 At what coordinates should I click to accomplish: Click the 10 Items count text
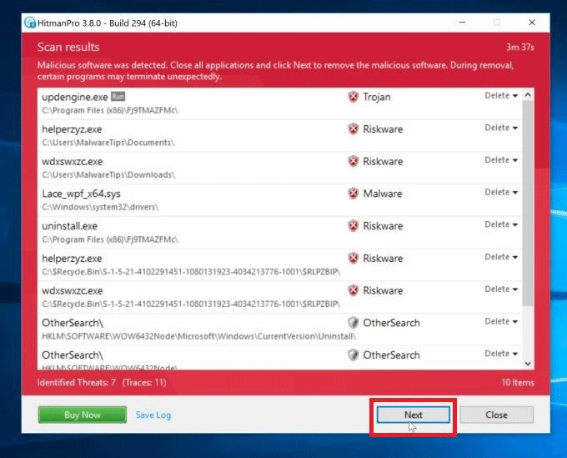tap(518, 382)
